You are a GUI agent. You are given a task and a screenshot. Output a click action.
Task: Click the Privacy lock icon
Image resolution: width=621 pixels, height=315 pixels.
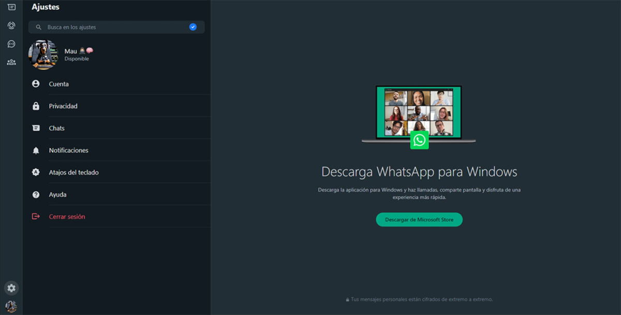(x=36, y=106)
